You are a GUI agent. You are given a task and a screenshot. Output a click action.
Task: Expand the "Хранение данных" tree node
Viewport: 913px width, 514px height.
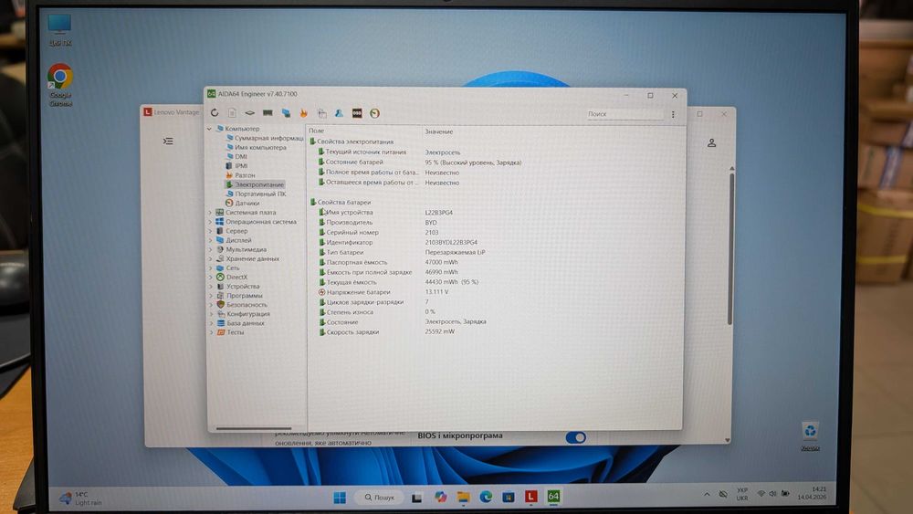[x=210, y=259]
